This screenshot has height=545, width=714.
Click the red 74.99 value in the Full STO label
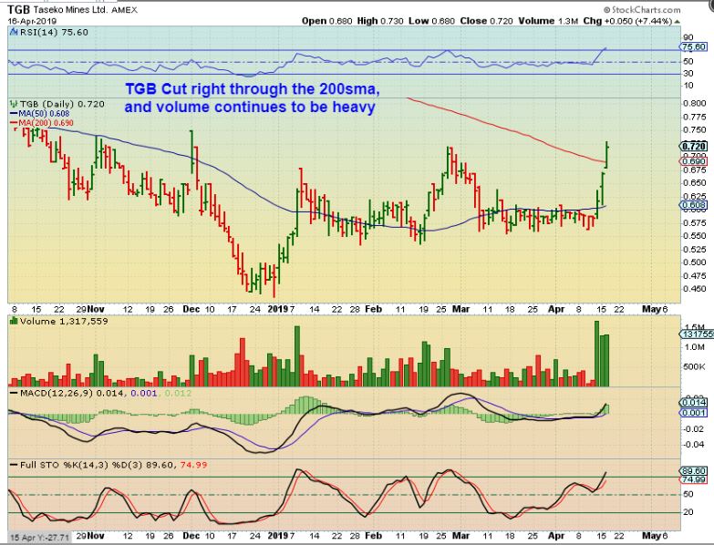point(193,465)
